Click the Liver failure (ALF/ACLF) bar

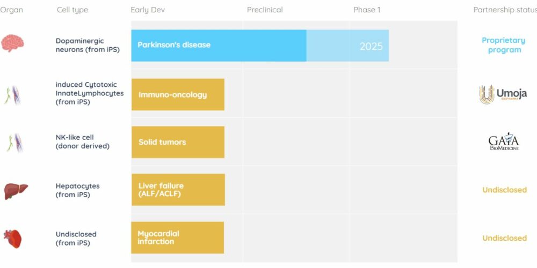click(178, 190)
